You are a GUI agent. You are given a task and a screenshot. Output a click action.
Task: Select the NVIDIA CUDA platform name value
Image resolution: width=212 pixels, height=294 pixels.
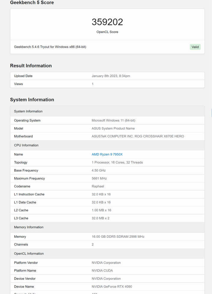pyautogui.click(x=102, y=270)
